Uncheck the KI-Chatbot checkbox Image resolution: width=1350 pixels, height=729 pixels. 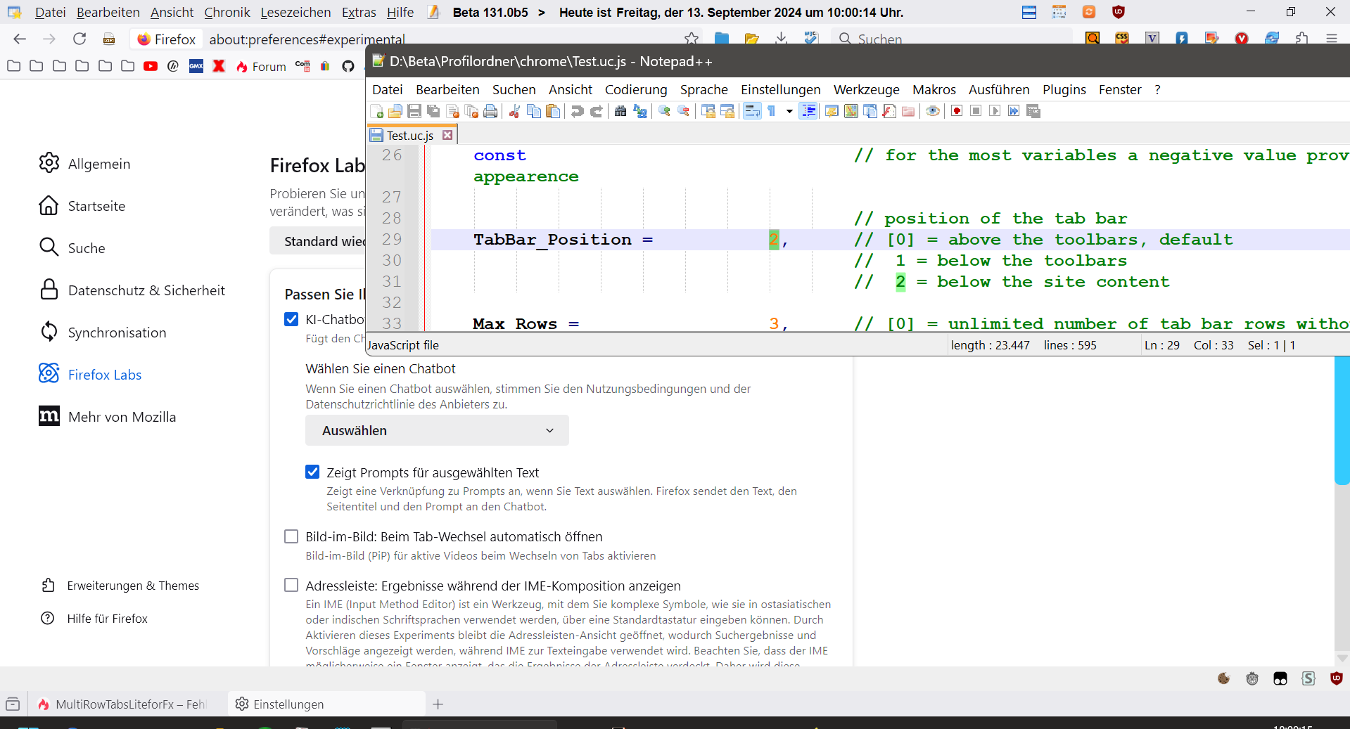click(x=291, y=319)
